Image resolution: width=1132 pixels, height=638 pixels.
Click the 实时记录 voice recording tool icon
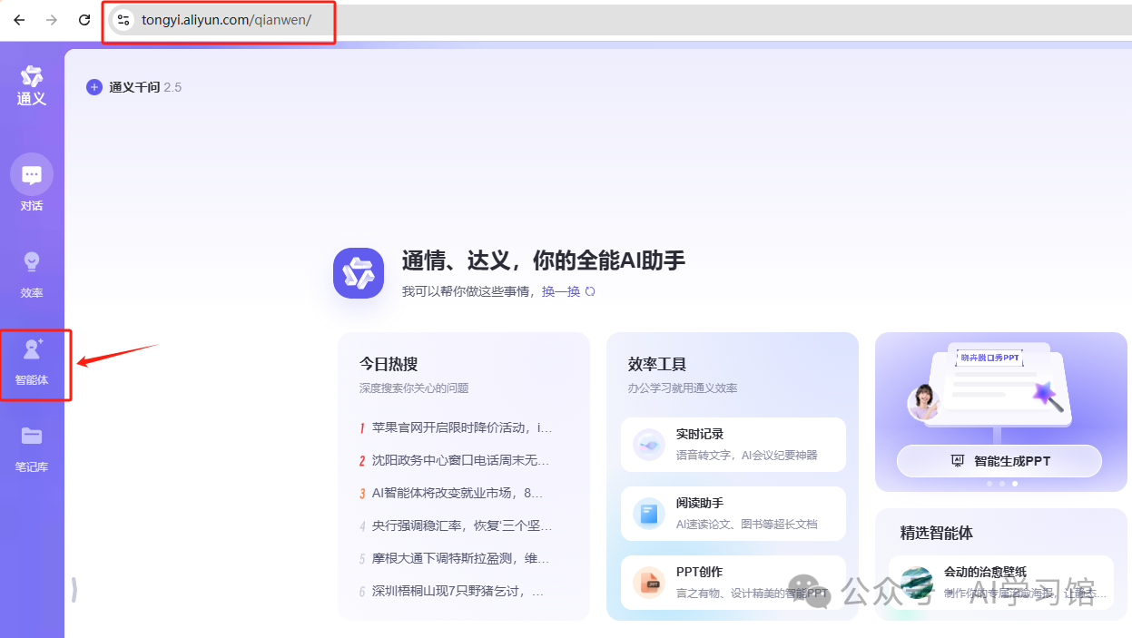click(x=648, y=444)
